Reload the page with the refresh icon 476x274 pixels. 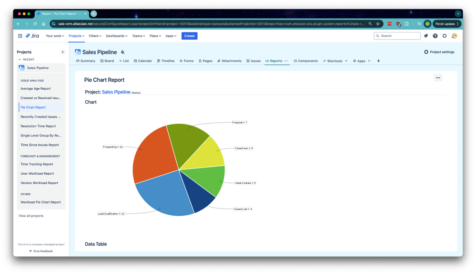click(x=35, y=24)
